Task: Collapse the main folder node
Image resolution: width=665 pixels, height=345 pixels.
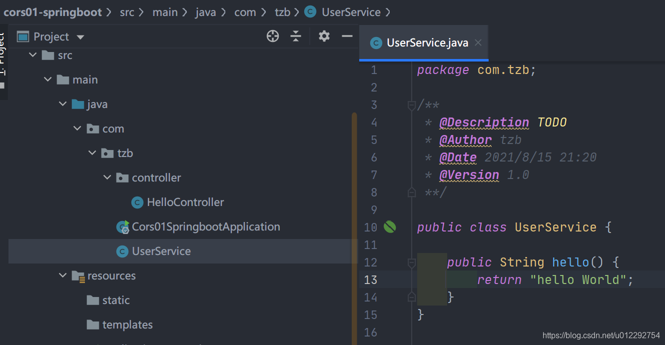Action: pyautogui.click(x=48, y=79)
